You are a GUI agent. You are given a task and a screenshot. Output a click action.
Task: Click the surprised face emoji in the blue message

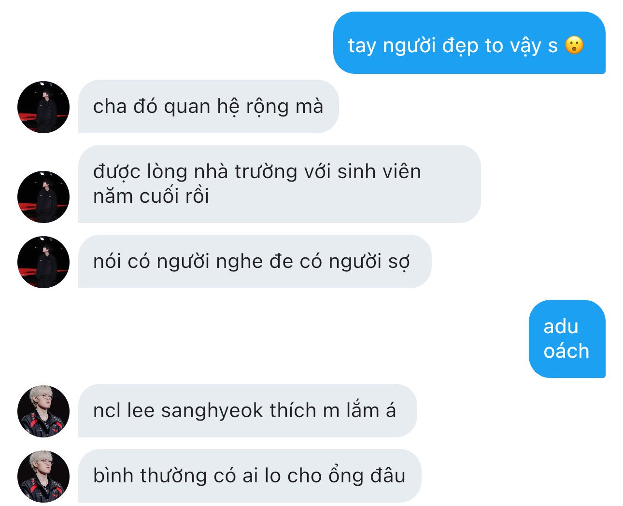(x=574, y=45)
